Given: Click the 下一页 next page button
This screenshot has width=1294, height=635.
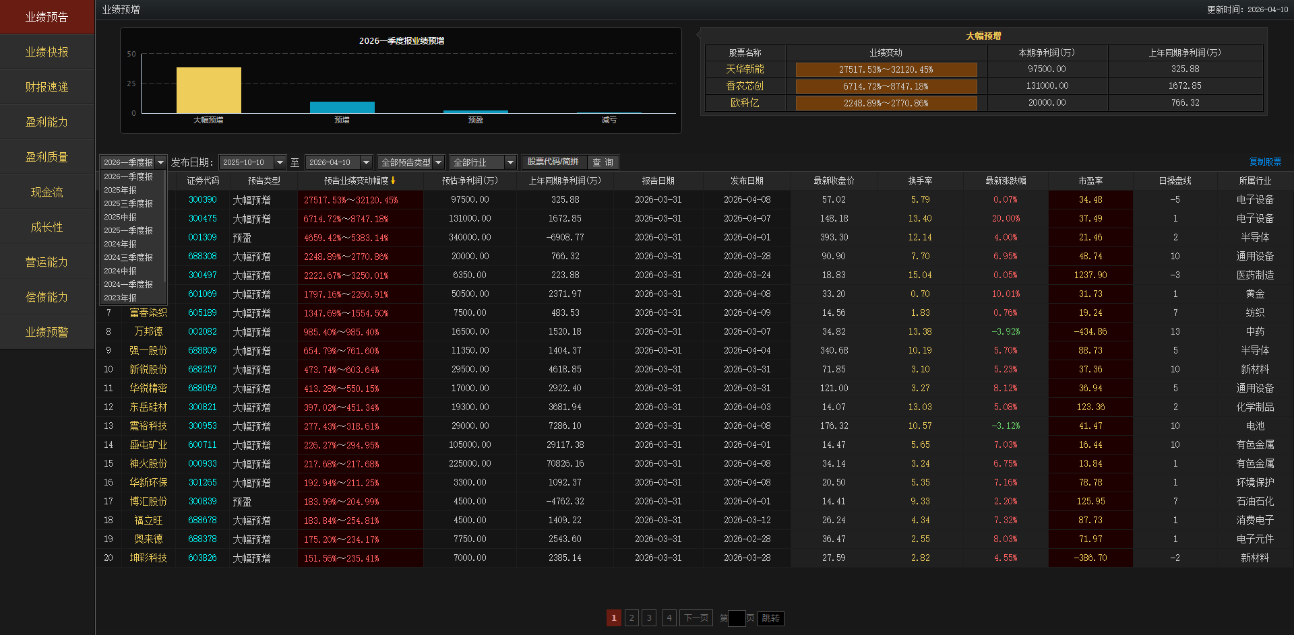Looking at the screenshot, I should pyautogui.click(x=696, y=618).
